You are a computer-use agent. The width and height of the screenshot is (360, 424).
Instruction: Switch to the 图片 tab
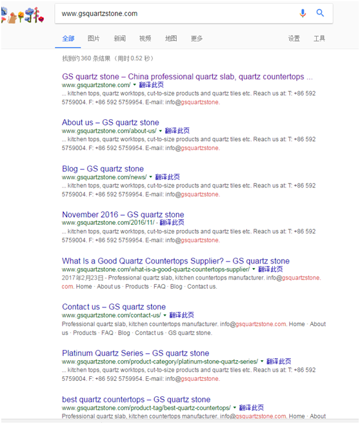pyautogui.click(x=94, y=39)
